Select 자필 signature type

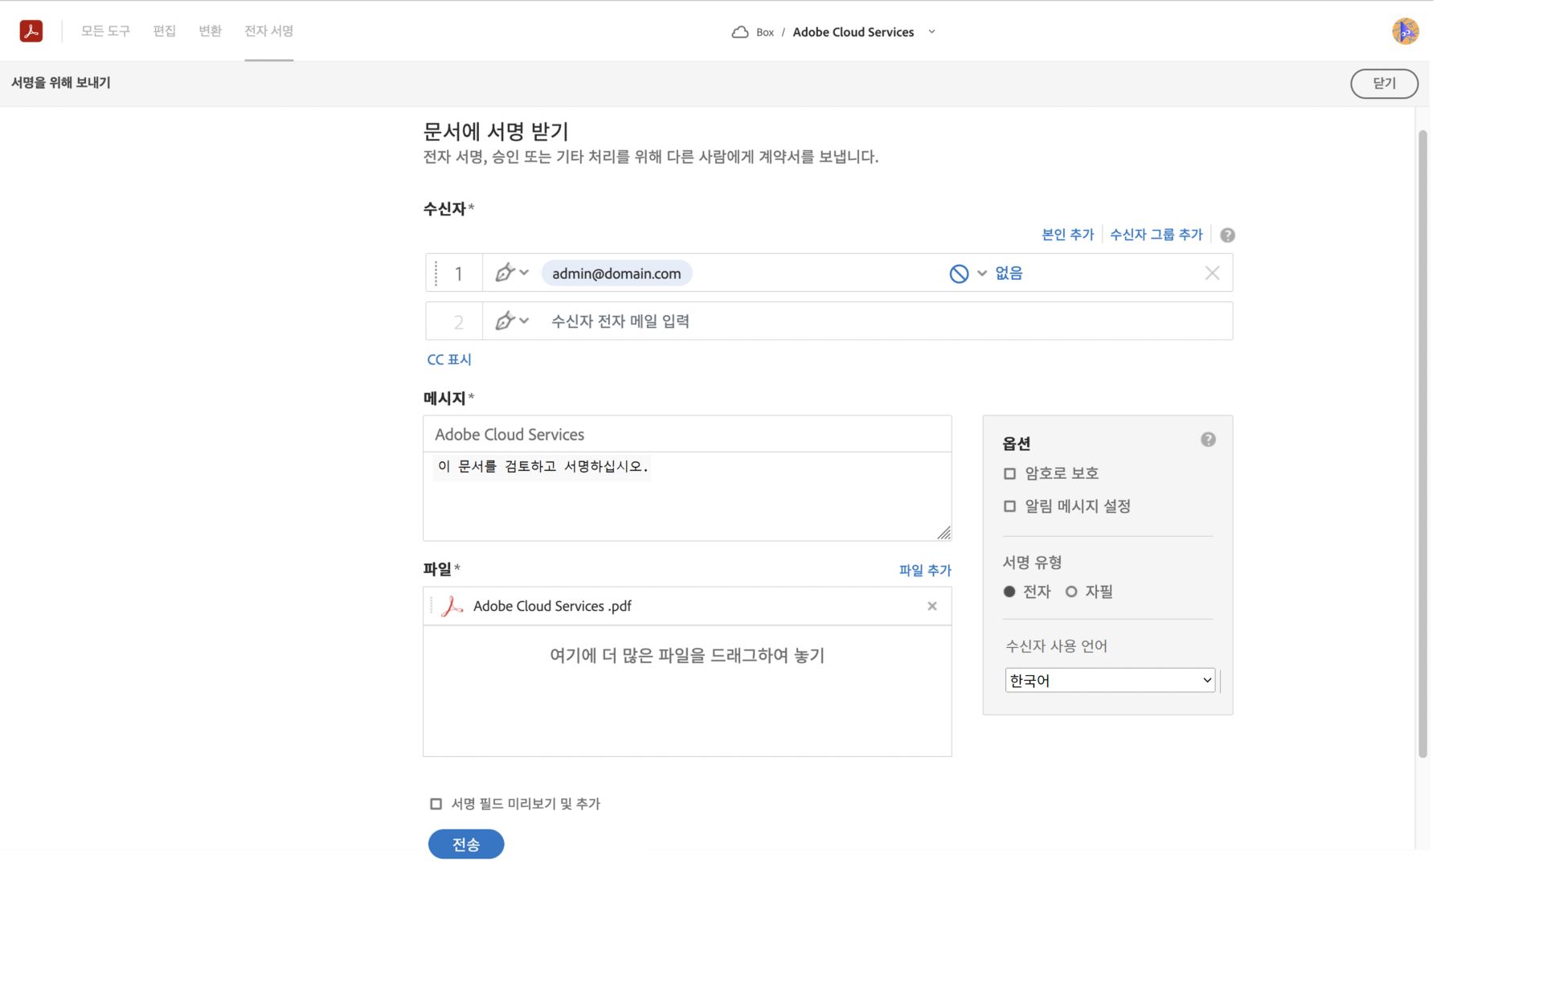(1071, 592)
